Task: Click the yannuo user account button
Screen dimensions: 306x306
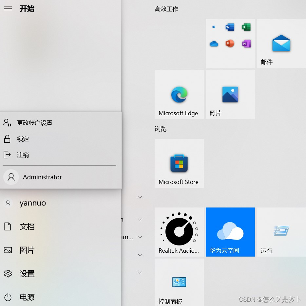Action: tap(61, 203)
